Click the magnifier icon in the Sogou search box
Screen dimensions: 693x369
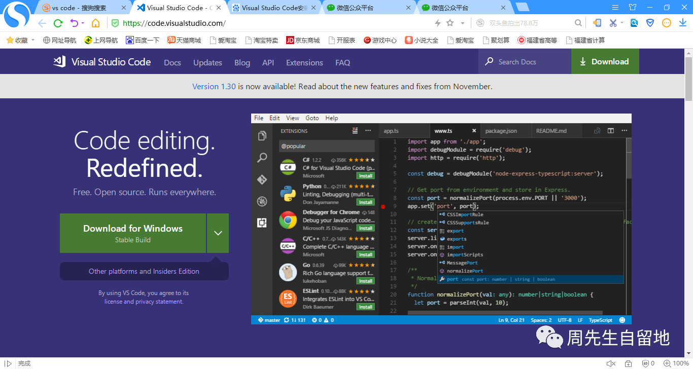tap(578, 23)
